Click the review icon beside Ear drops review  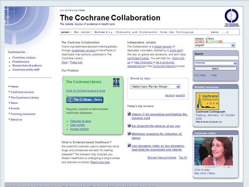129,126
